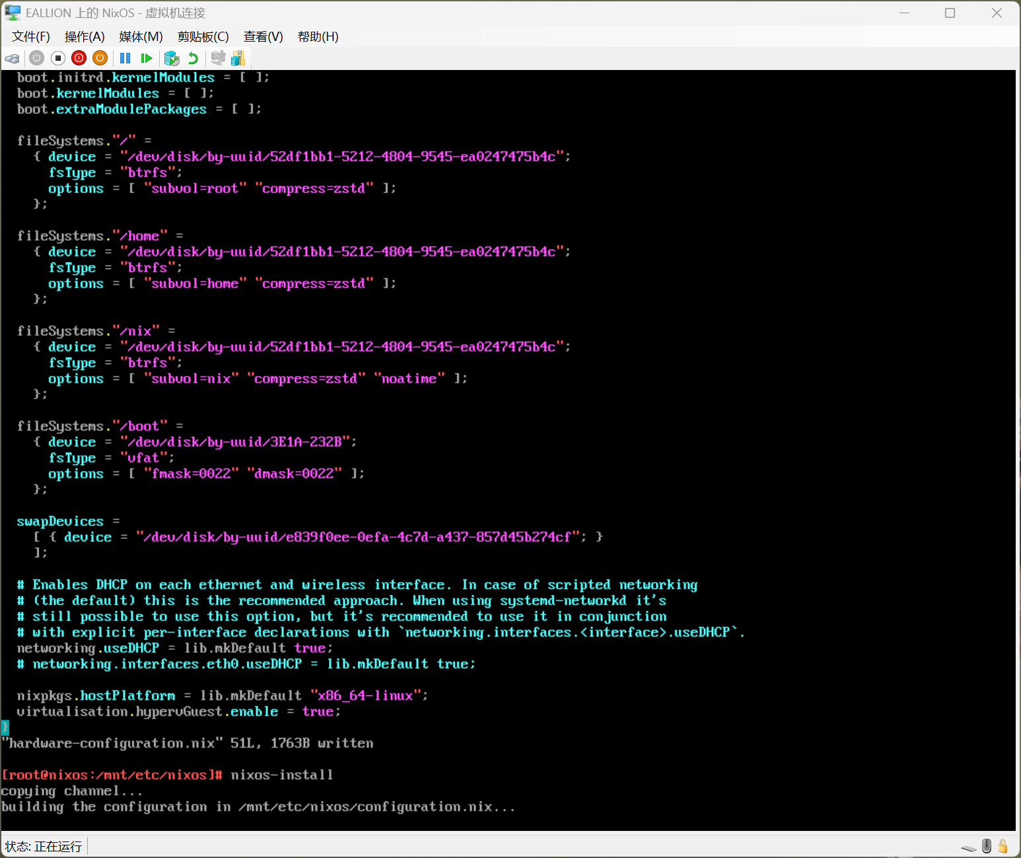1021x858 pixels.
Task: Click the nixos-install command line in the terminal
Action: click(281, 775)
